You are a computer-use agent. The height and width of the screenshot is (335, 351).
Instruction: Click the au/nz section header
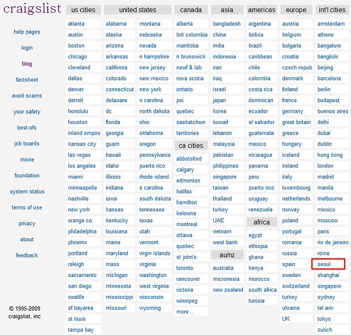(x=227, y=255)
